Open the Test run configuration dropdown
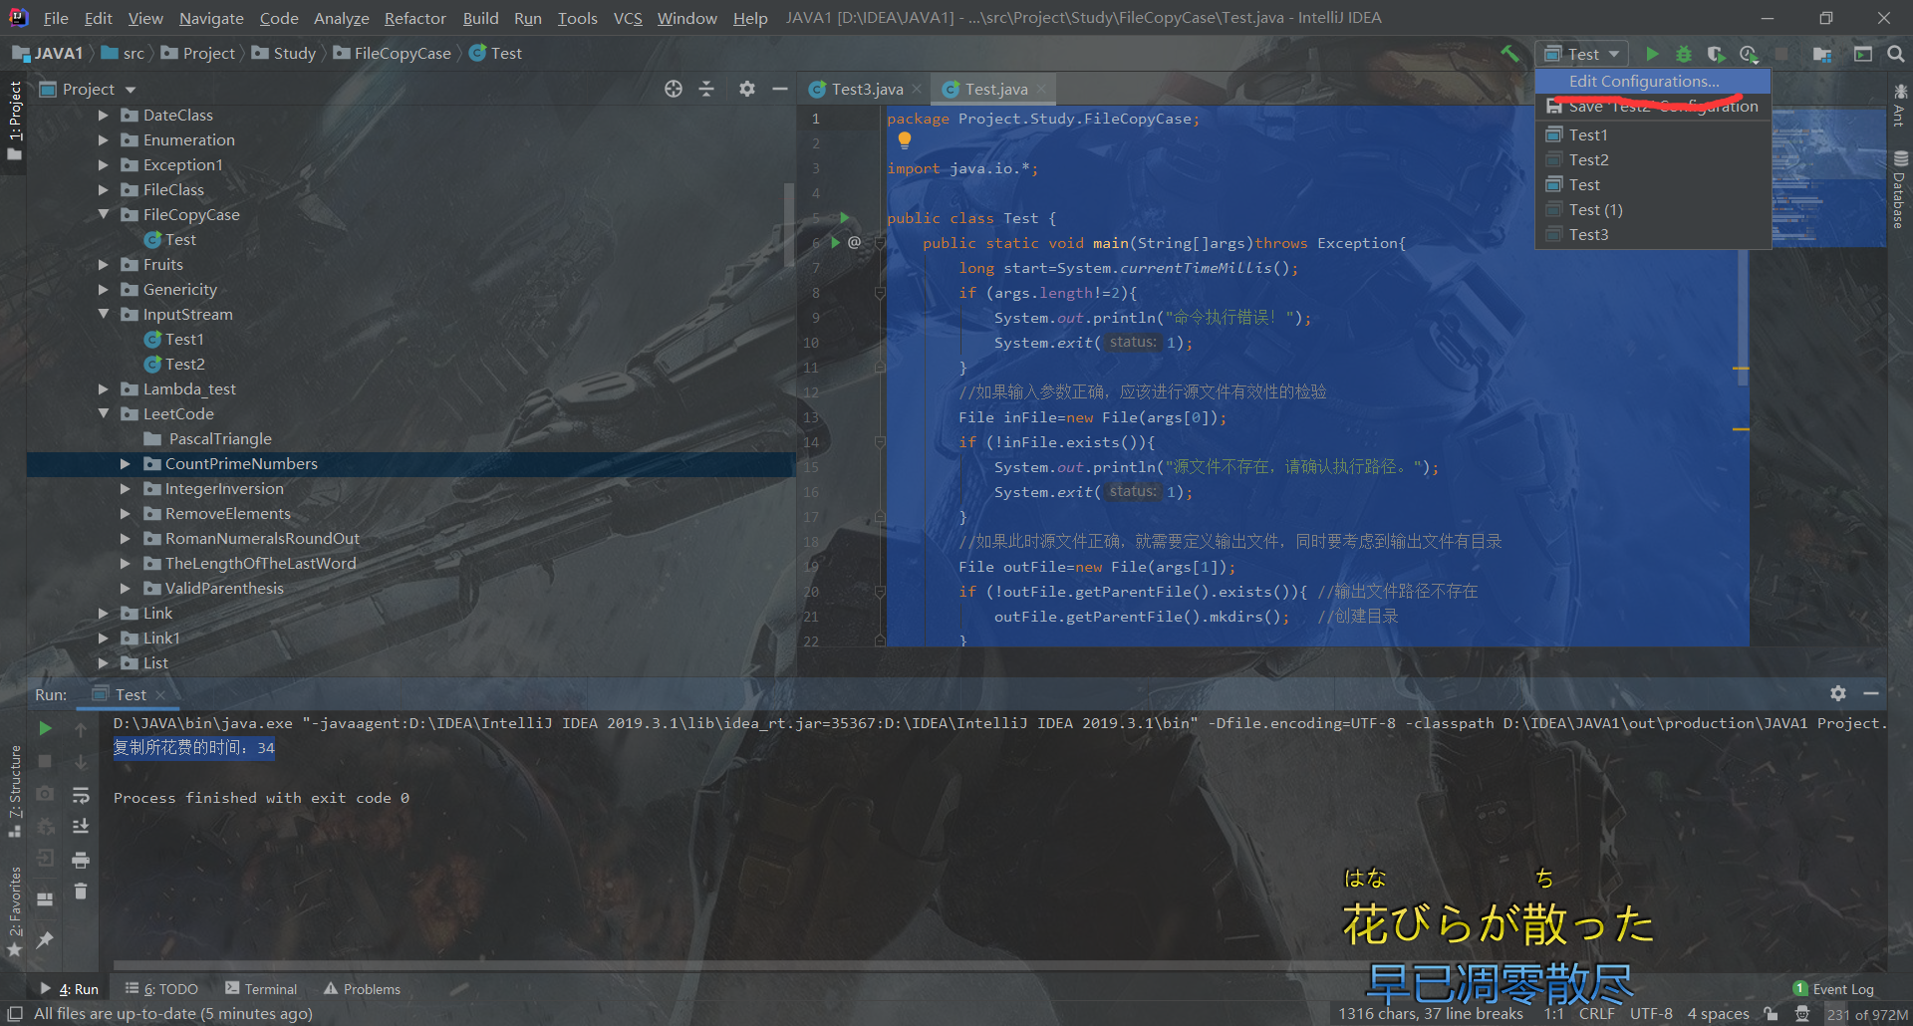The height and width of the screenshot is (1026, 1913). point(1582,54)
